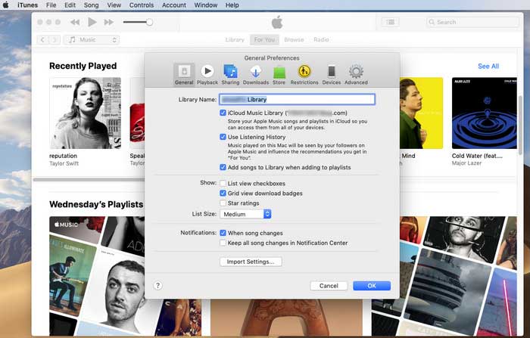Open the Account menu
The width and height of the screenshot is (530, 338).
coord(174,5)
